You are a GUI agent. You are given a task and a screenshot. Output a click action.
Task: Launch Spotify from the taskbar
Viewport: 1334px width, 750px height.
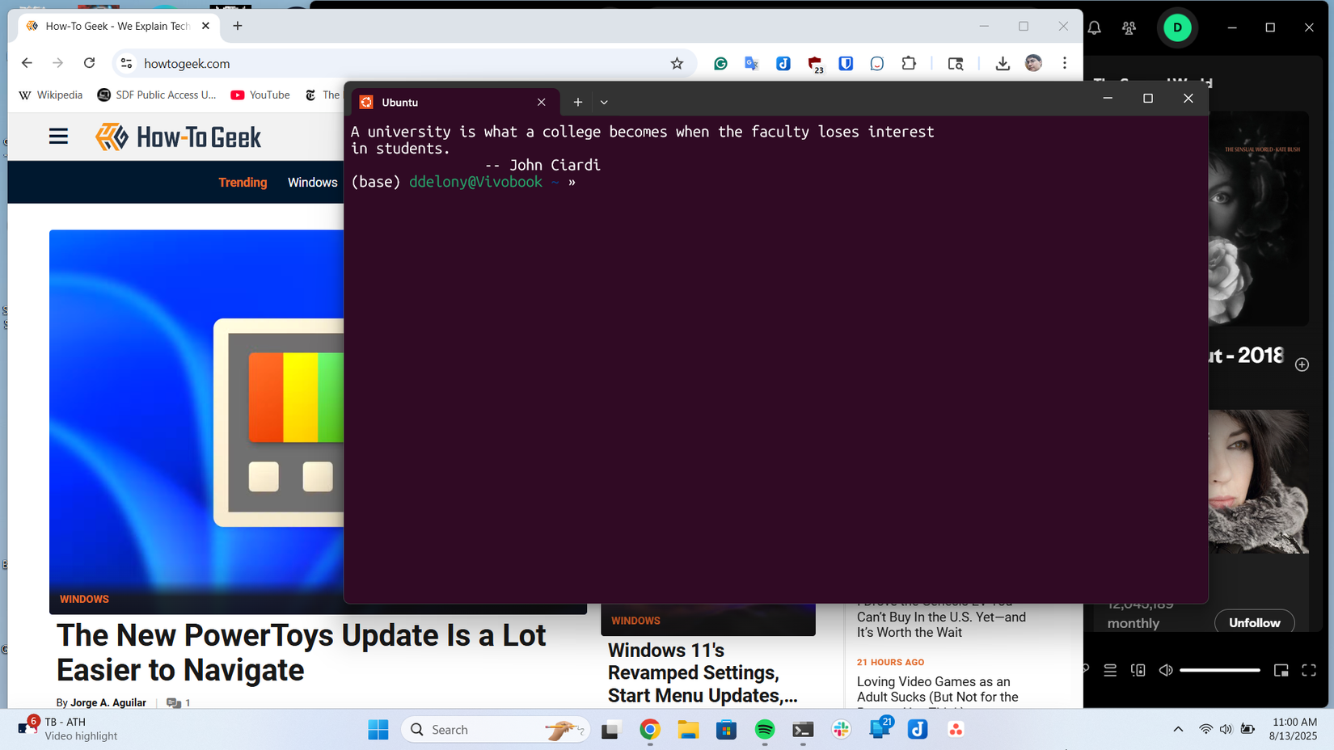point(764,729)
